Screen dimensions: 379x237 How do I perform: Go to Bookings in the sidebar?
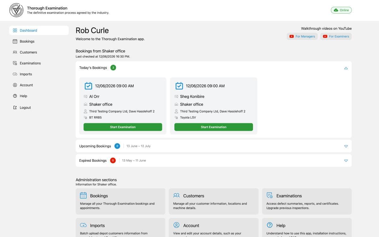[x=39, y=41]
